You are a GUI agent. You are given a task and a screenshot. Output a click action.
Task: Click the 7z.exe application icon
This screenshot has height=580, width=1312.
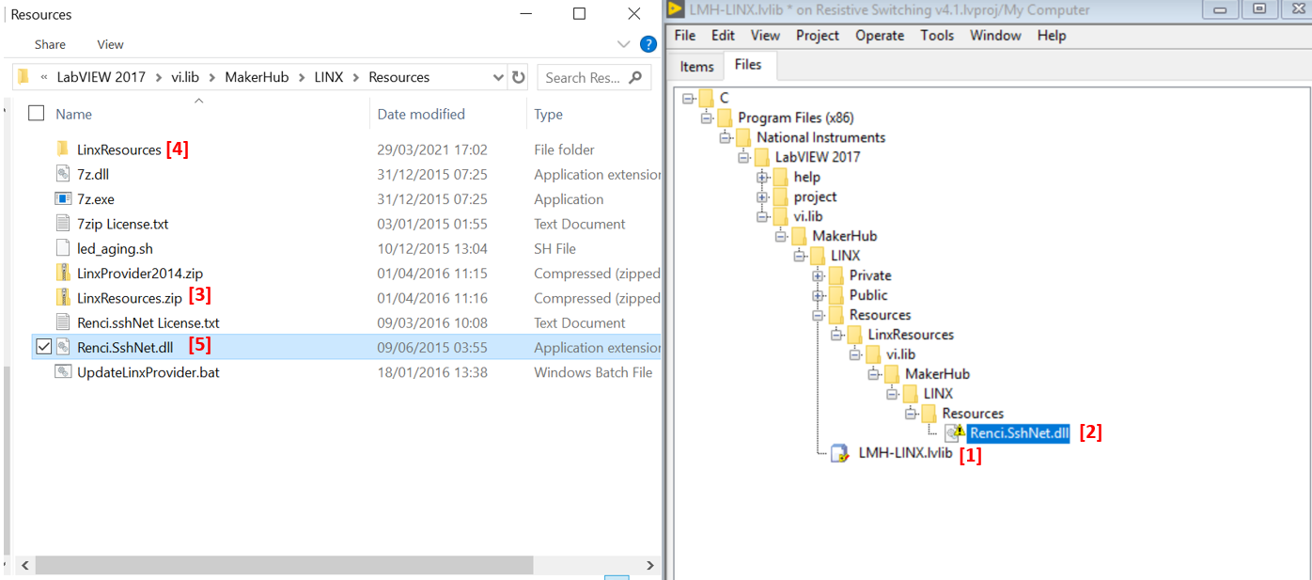pos(63,199)
